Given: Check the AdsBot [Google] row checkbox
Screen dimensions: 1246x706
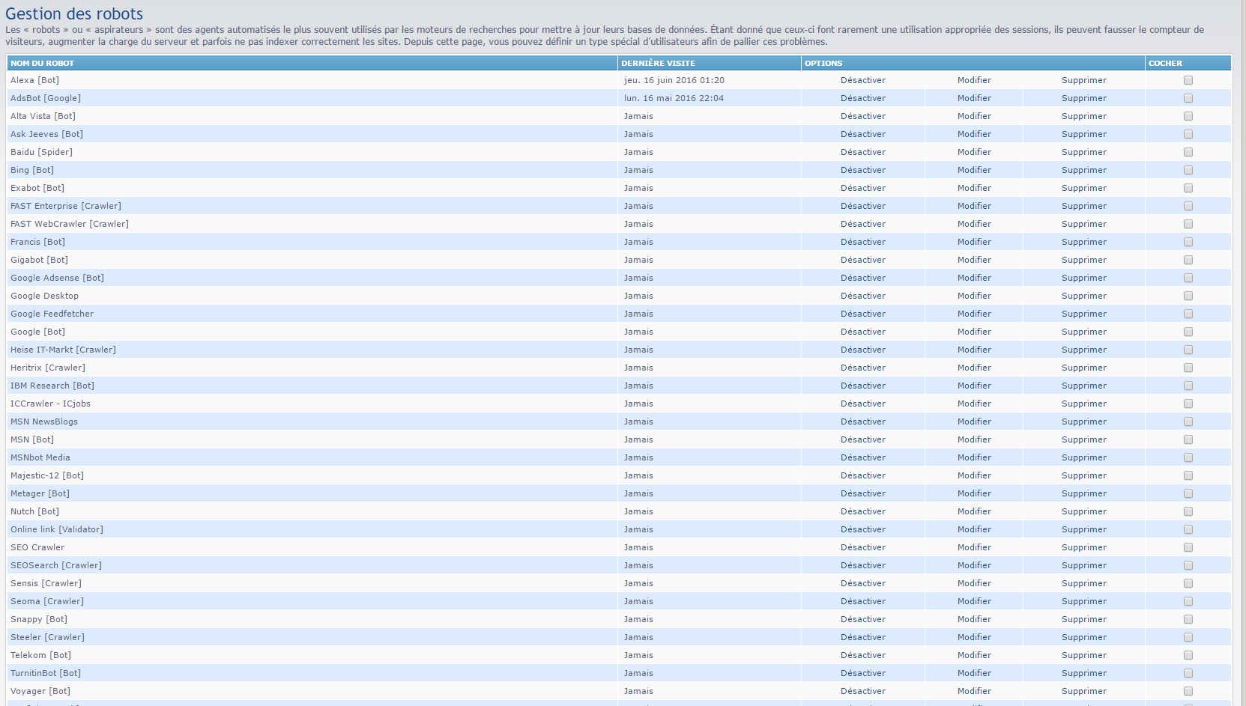Looking at the screenshot, I should [1188, 98].
